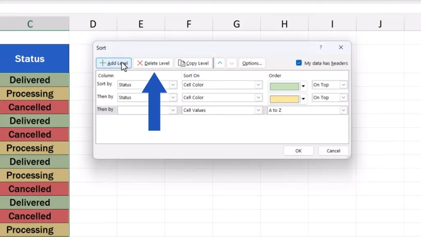Click the Copy Level pages icon
This screenshot has height=237, width=421.
181,63
